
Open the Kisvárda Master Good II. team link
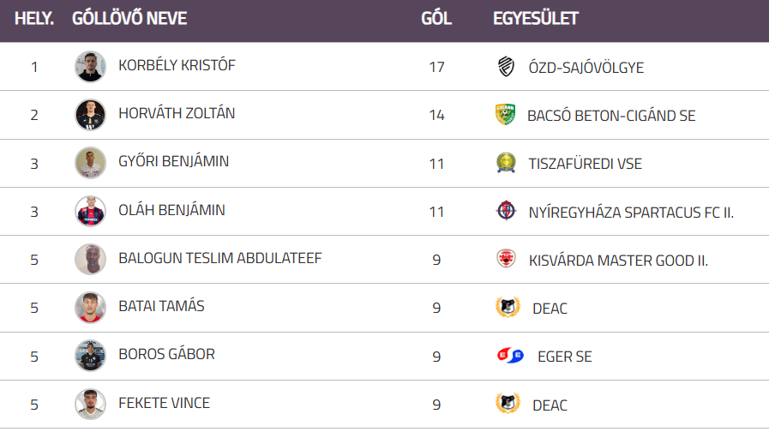(x=618, y=260)
